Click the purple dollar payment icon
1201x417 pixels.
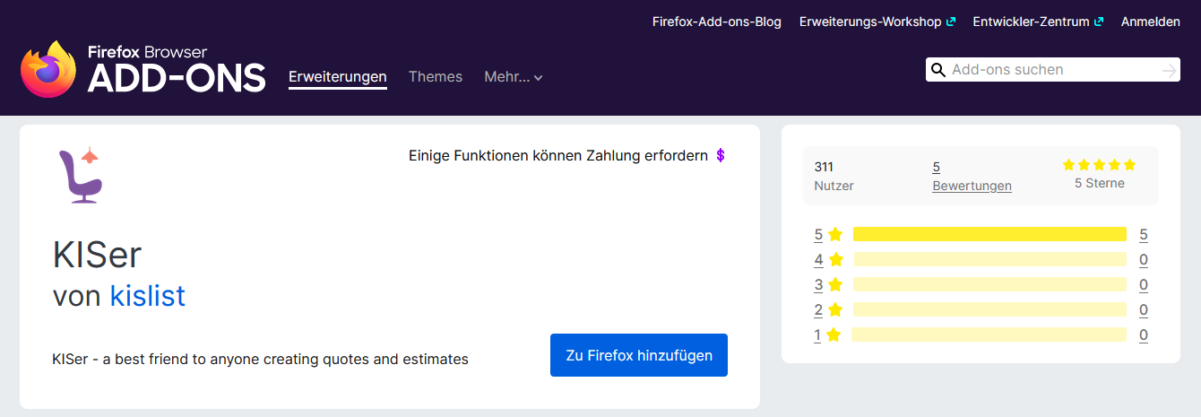(721, 155)
